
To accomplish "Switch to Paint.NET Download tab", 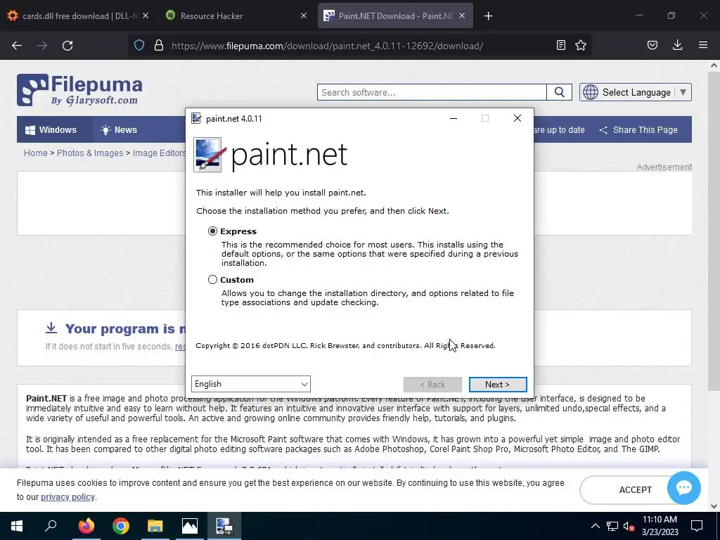I will pyautogui.click(x=395, y=15).
